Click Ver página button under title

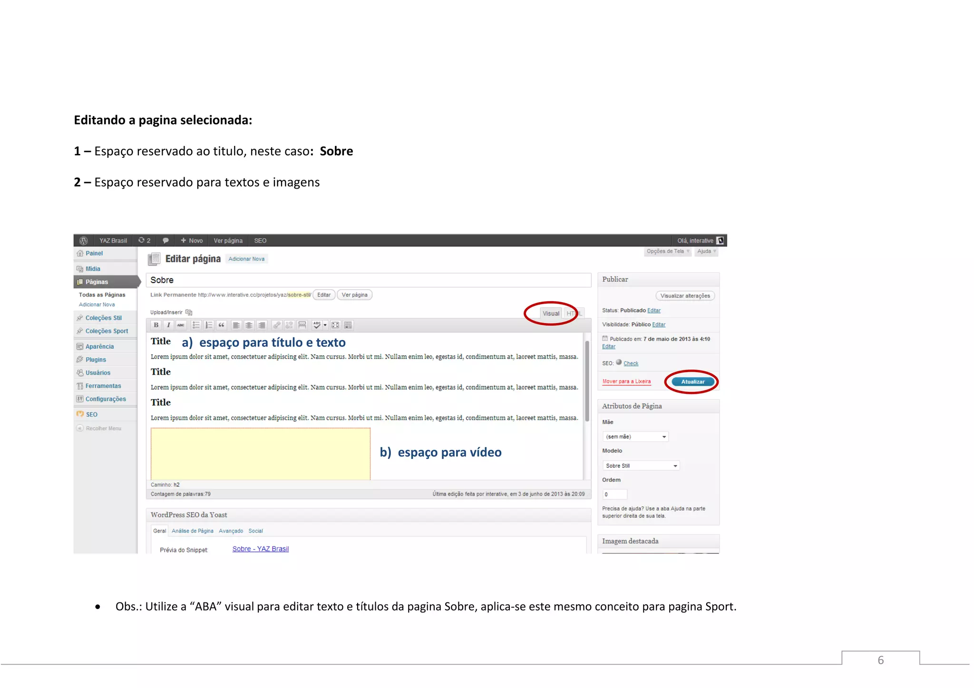354,295
